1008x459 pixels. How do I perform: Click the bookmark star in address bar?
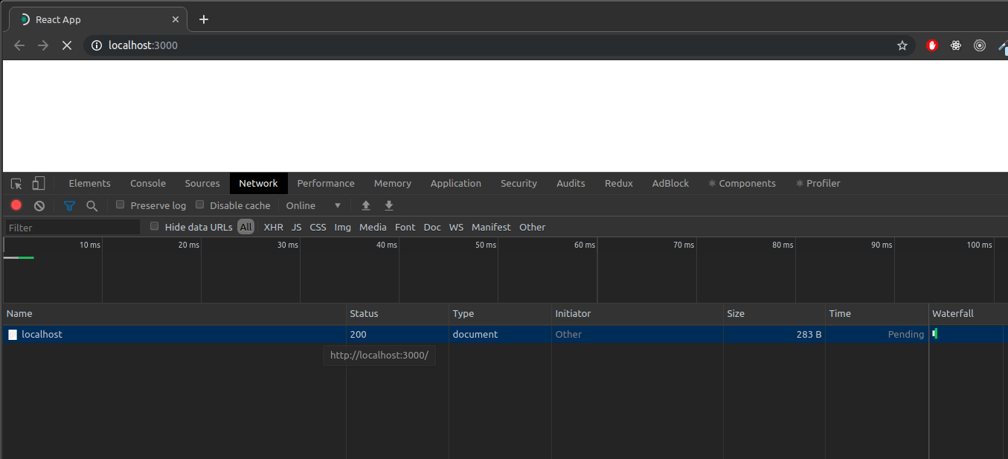point(902,45)
